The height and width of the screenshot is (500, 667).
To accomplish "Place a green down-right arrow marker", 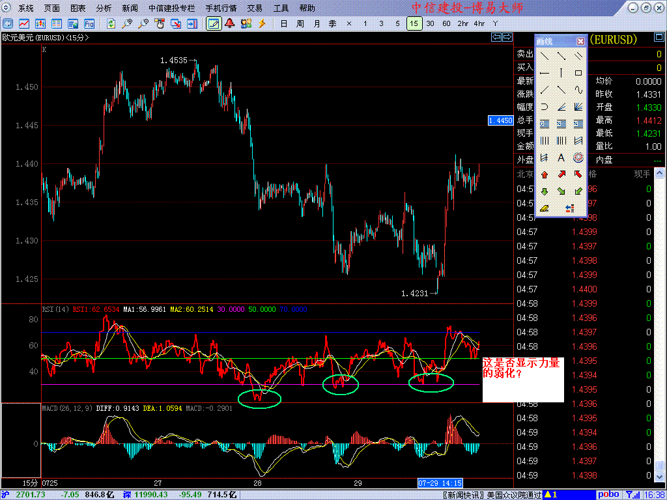I will point(561,191).
